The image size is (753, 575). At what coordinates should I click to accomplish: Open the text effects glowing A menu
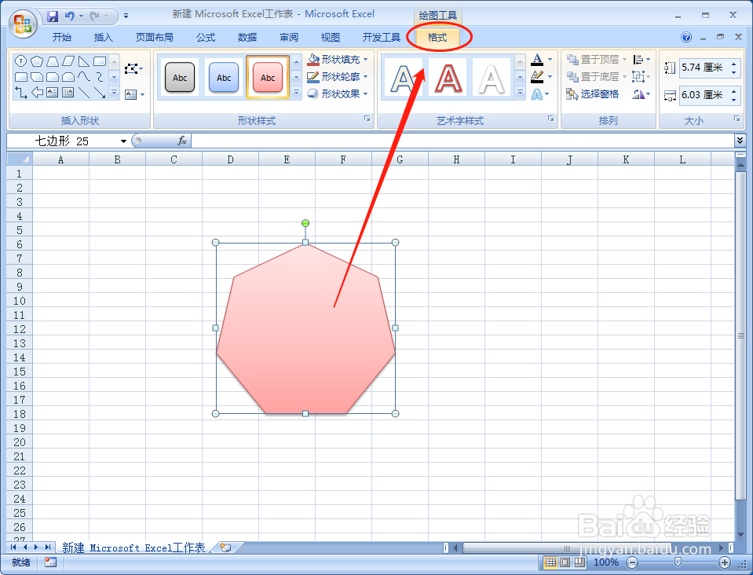539,94
